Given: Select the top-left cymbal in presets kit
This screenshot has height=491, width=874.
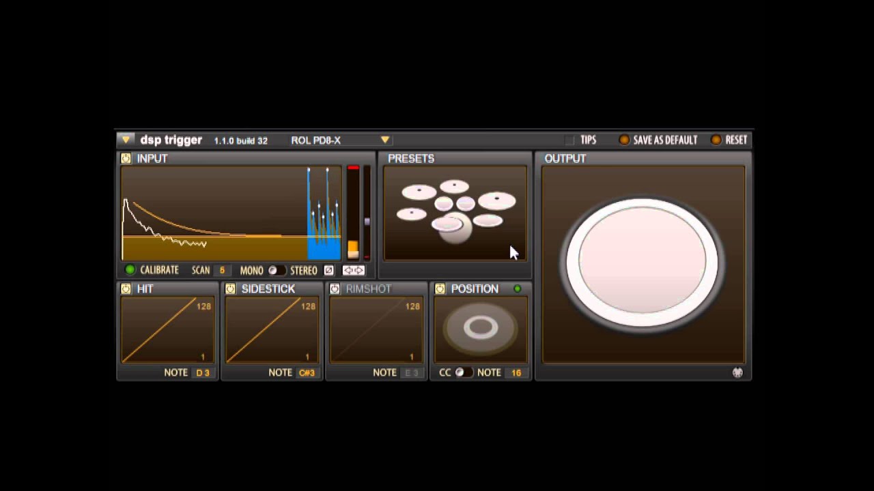Looking at the screenshot, I should (x=419, y=192).
